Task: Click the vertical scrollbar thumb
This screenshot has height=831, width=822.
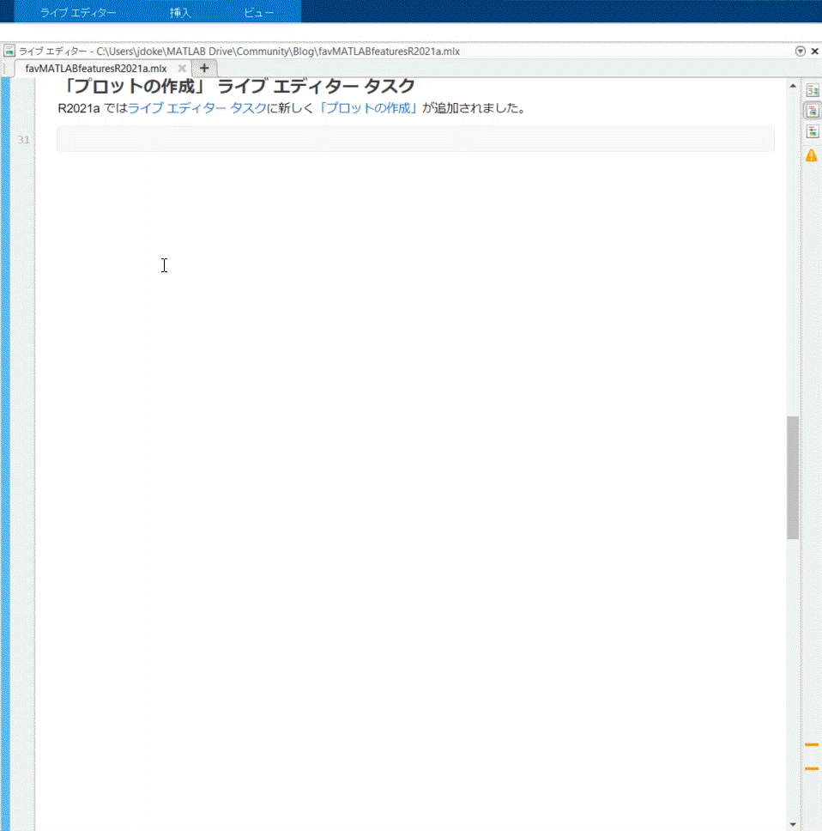Action: click(793, 477)
